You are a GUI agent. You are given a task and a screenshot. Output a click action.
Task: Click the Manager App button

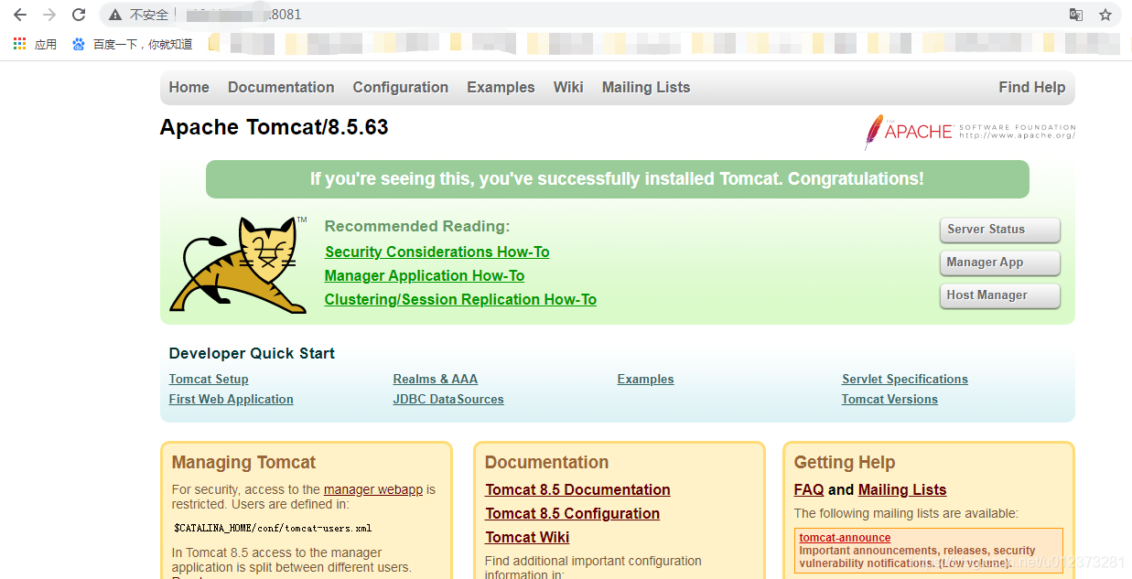[x=999, y=263]
